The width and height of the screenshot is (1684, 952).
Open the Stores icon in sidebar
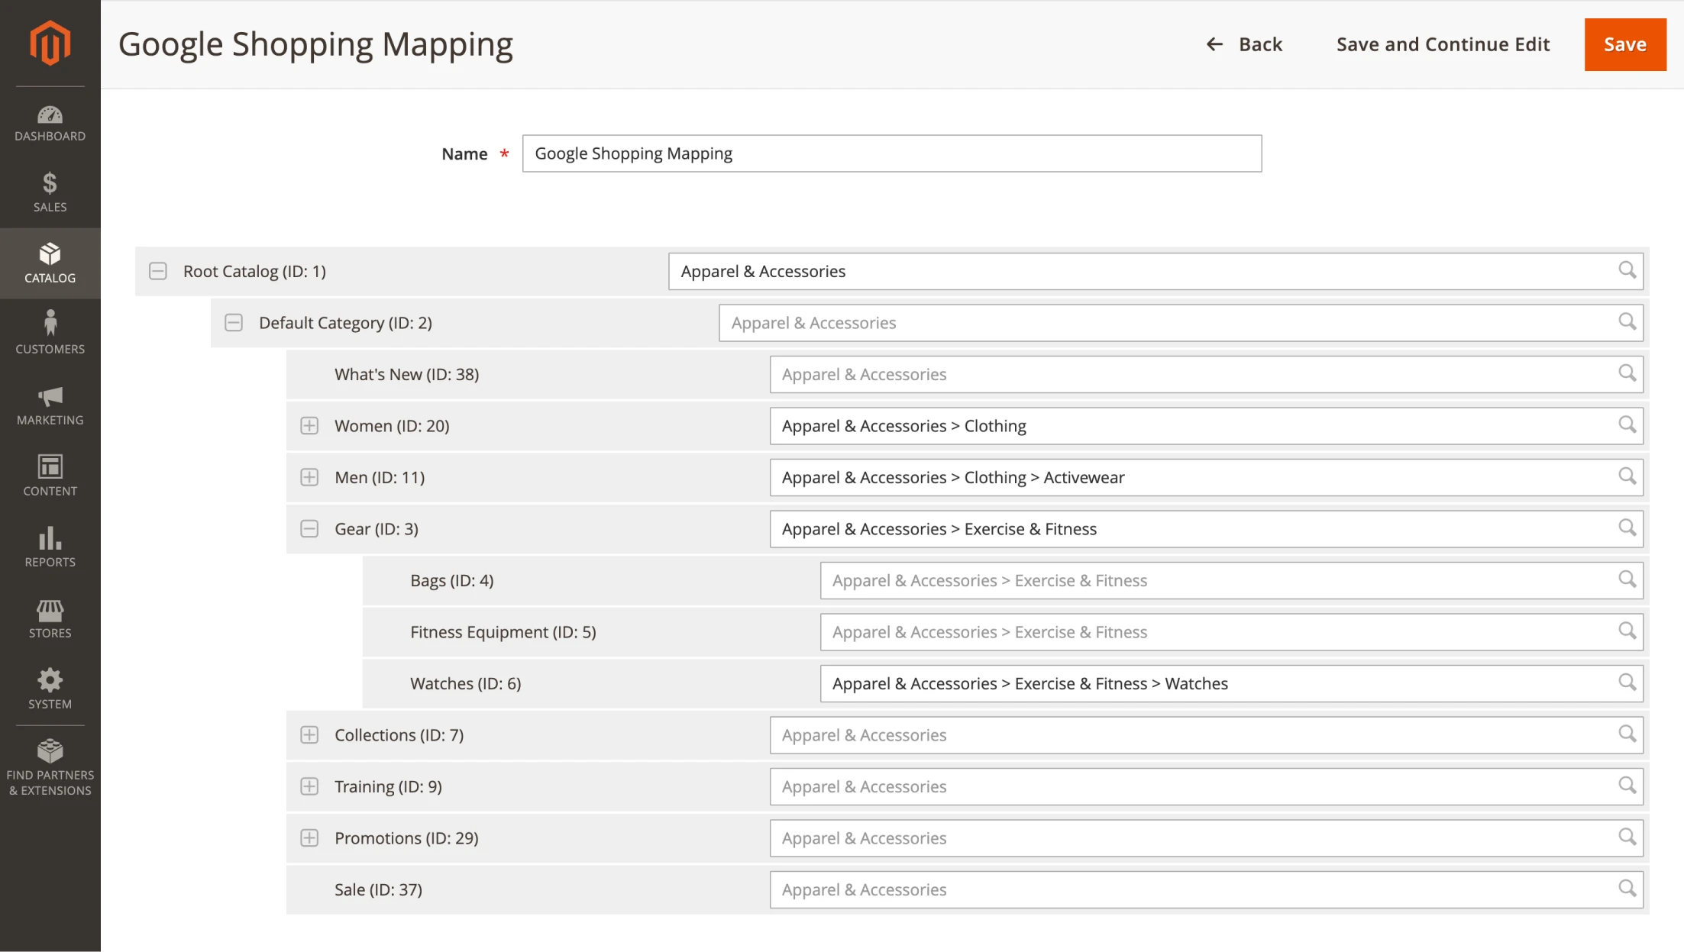[50, 615]
